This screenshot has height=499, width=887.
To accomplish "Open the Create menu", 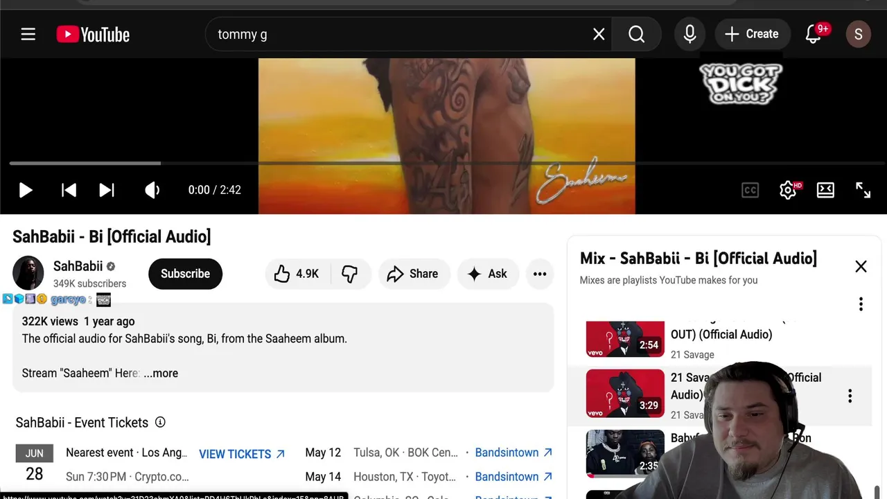I will coord(752,34).
